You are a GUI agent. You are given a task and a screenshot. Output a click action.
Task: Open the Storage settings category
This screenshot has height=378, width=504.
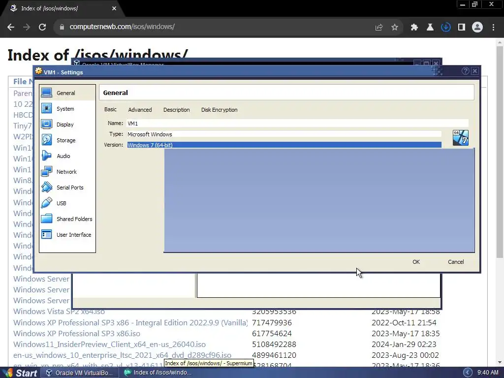[67, 140]
